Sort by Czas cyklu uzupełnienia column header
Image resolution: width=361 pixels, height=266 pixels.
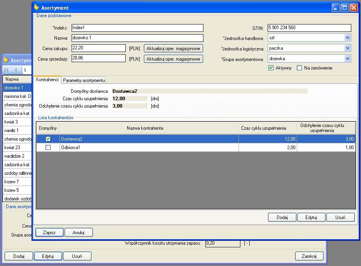(268, 128)
